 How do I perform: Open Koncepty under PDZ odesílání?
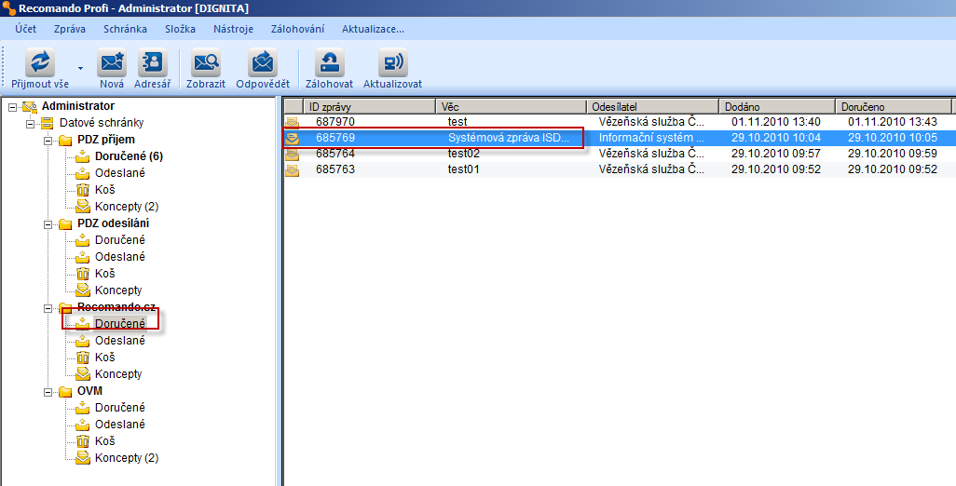118,290
